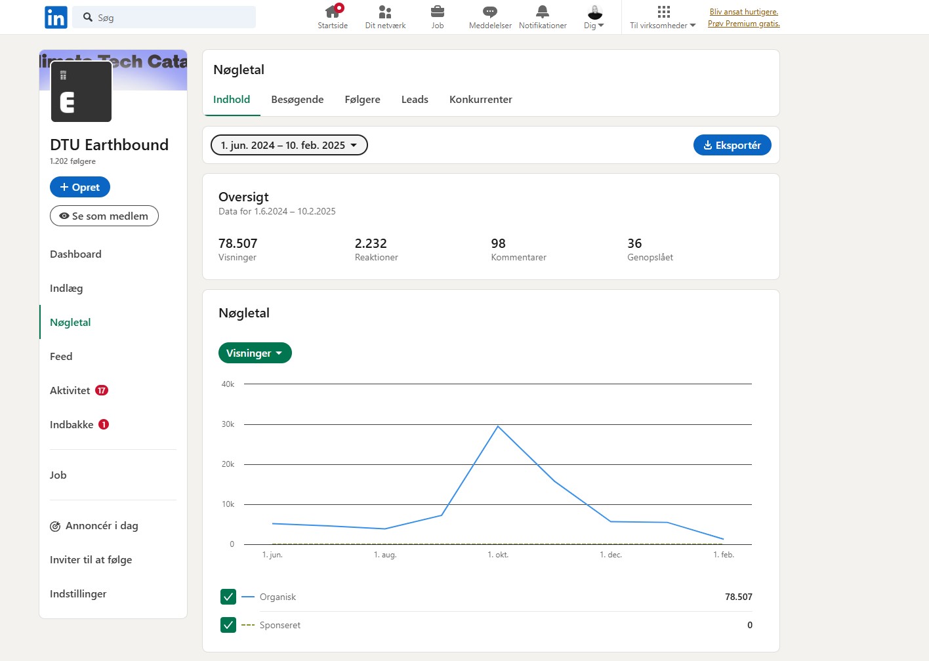929x661 pixels.
Task: Uncheck the Organisk series checkbox
Action: pos(228,597)
